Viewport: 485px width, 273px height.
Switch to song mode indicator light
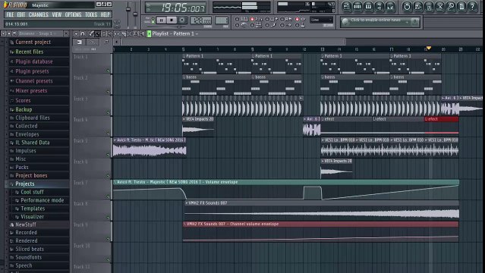pyautogui.click(x=153, y=22)
